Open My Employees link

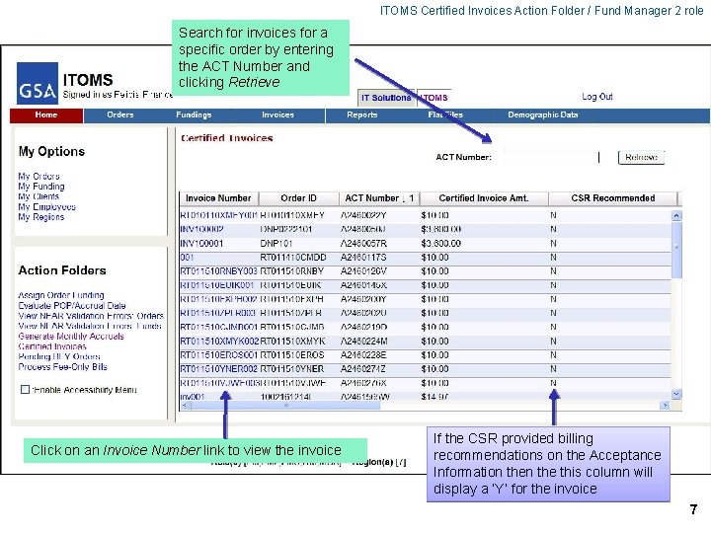[x=46, y=206]
